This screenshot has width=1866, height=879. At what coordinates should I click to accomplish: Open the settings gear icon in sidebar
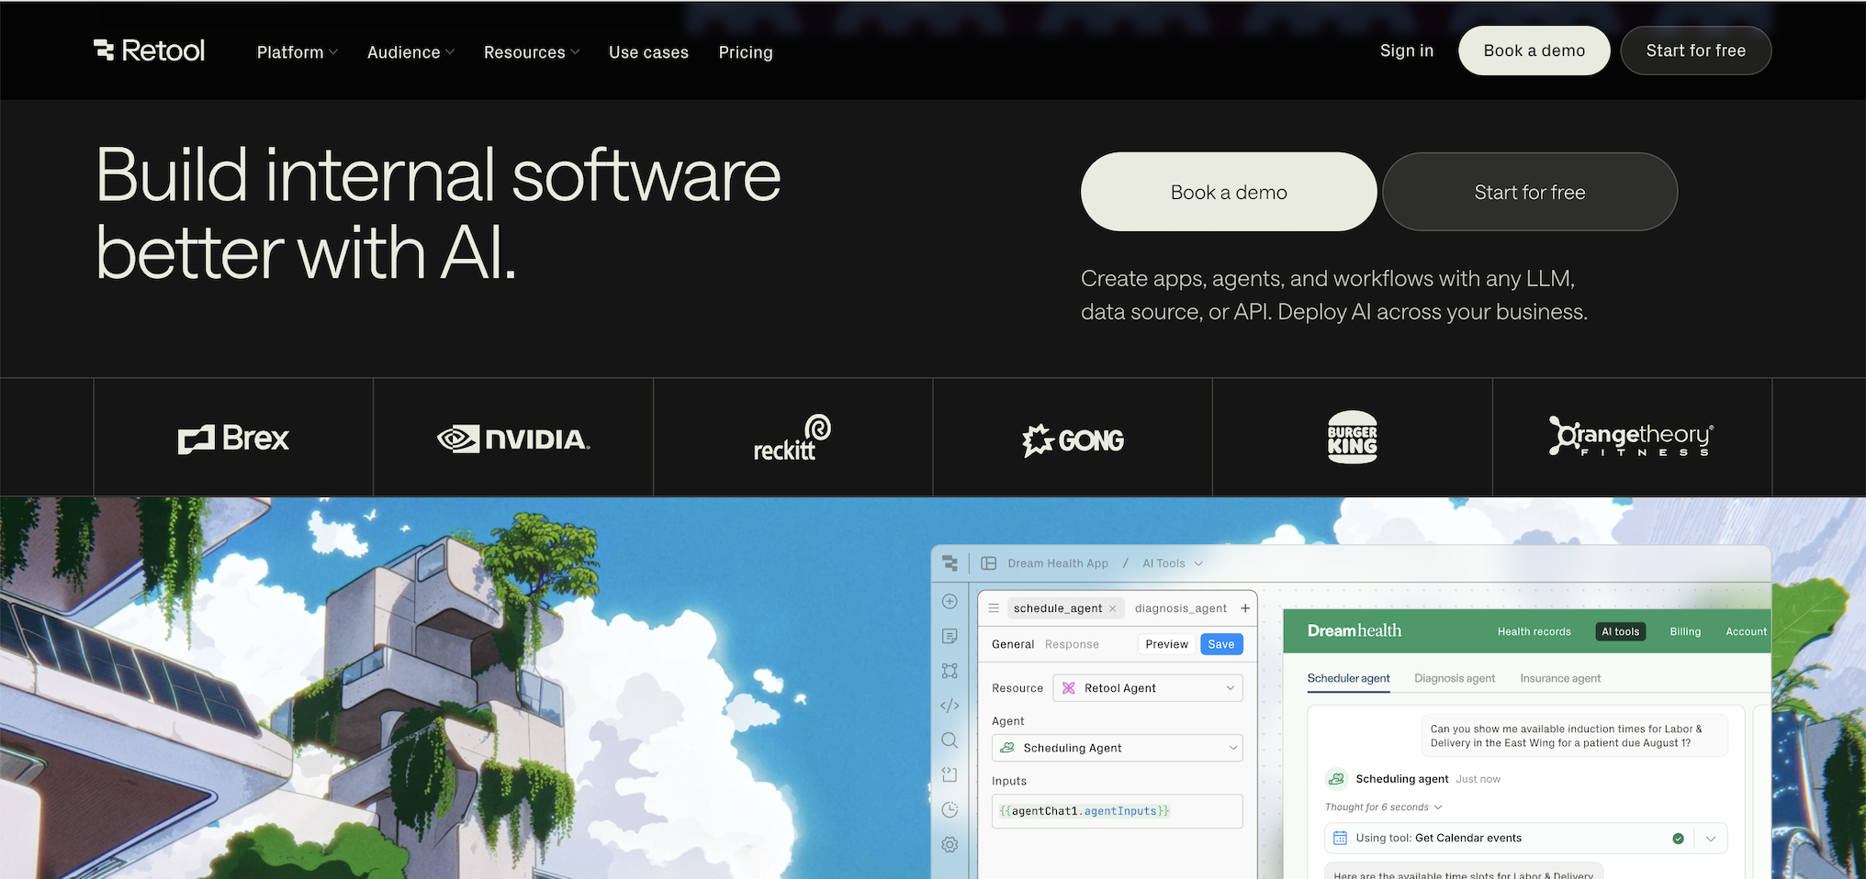pyautogui.click(x=950, y=844)
